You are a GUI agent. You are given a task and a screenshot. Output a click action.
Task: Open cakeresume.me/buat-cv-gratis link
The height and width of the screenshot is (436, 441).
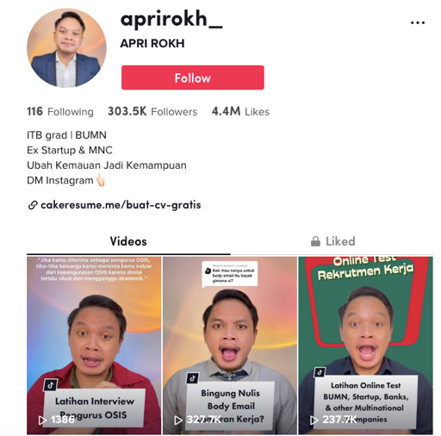click(121, 205)
